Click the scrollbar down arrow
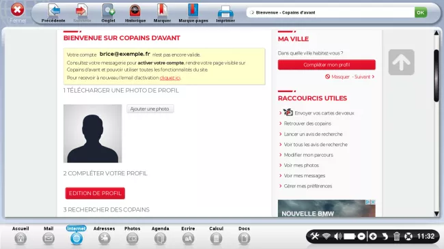444x249 pixels. tap(436, 214)
